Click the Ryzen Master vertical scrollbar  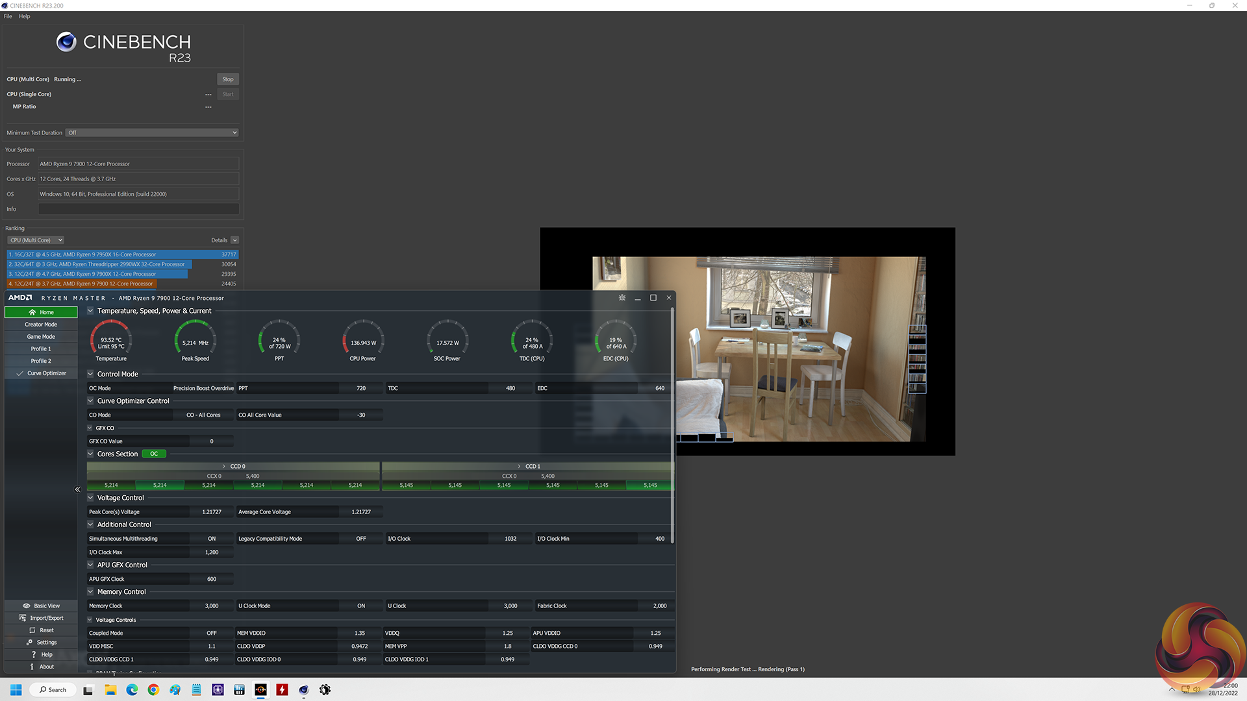pos(672,425)
